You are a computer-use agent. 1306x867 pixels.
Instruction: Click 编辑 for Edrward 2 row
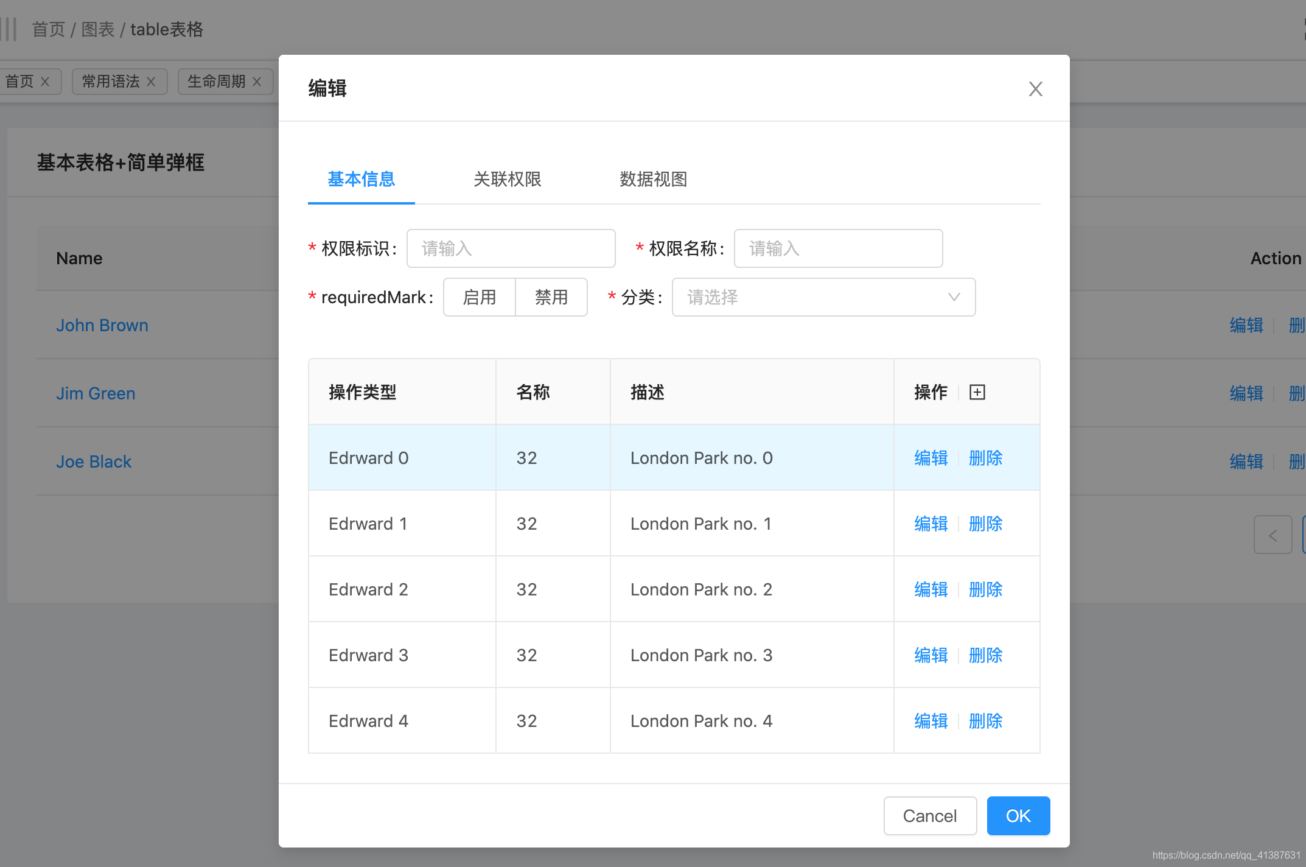pyautogui.click(x=930, y=589)
